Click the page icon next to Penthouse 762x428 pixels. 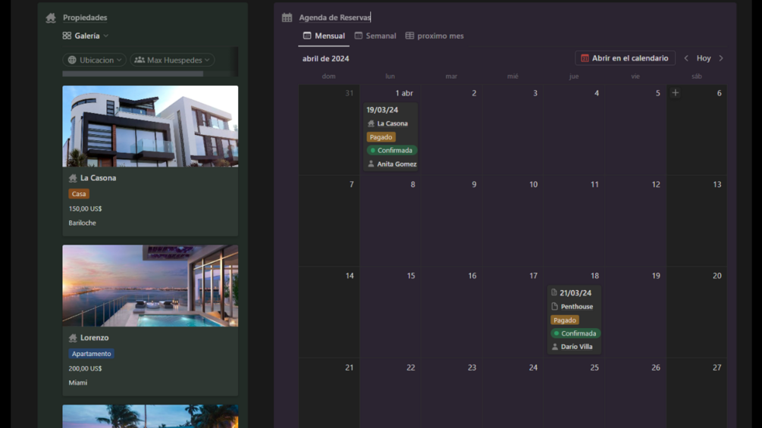pyautogui.click(x=554, y=306)
